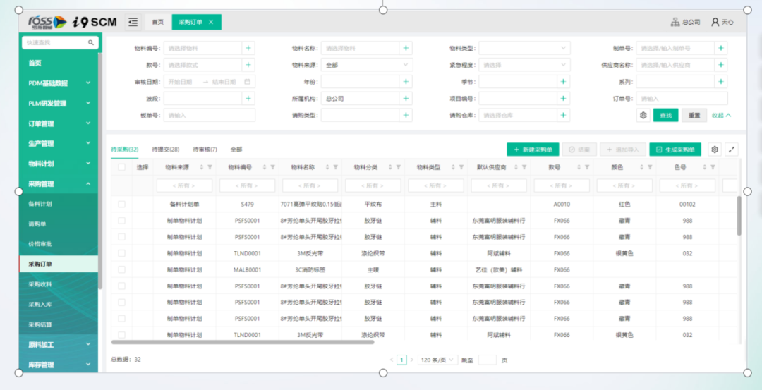Click the 生成采购单 button
The width and height of the screenshot is (762, 390).
coord(675,150)
